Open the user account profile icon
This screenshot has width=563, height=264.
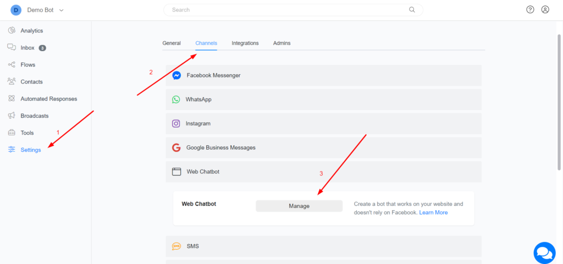click(545, 10)
